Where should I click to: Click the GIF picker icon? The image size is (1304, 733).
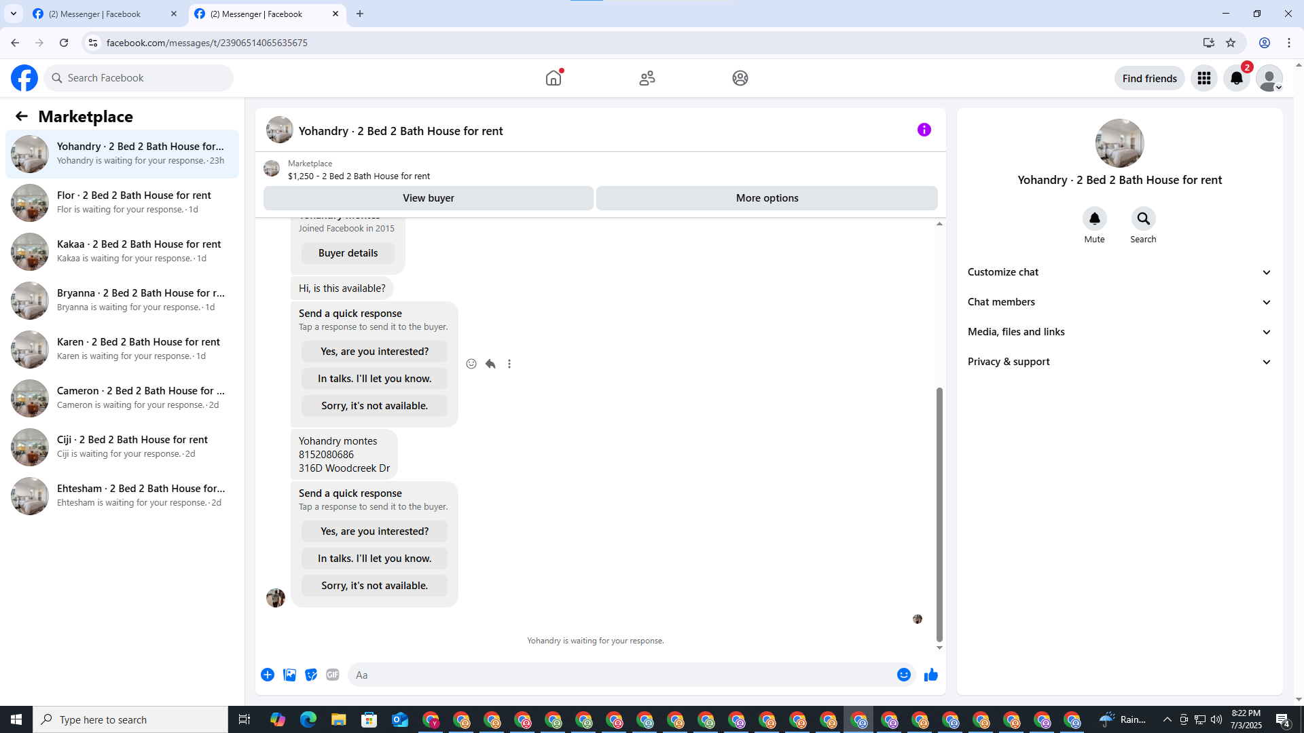332,675
